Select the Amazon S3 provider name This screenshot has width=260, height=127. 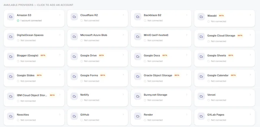click(x=24, y=15)
